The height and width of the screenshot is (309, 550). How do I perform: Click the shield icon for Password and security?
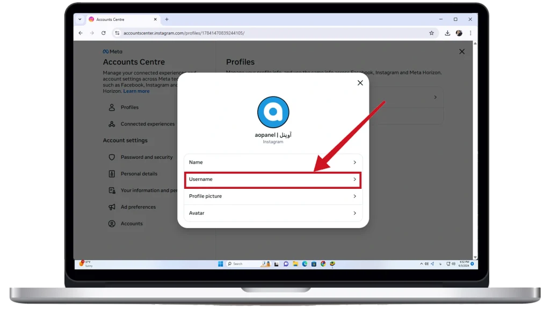(x=112, y=157)
